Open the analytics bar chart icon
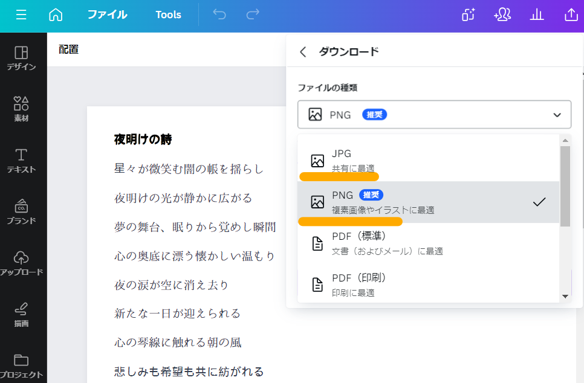 click(x=537, y=14)
